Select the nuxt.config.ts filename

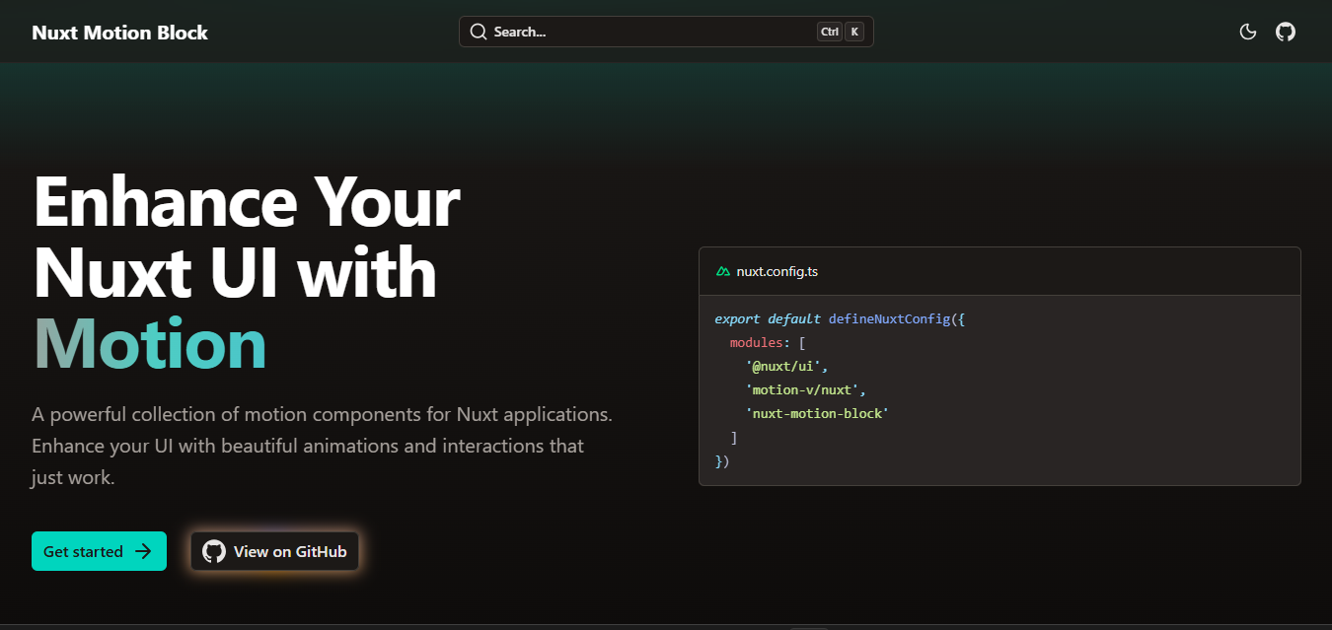[x=777, y=271]
